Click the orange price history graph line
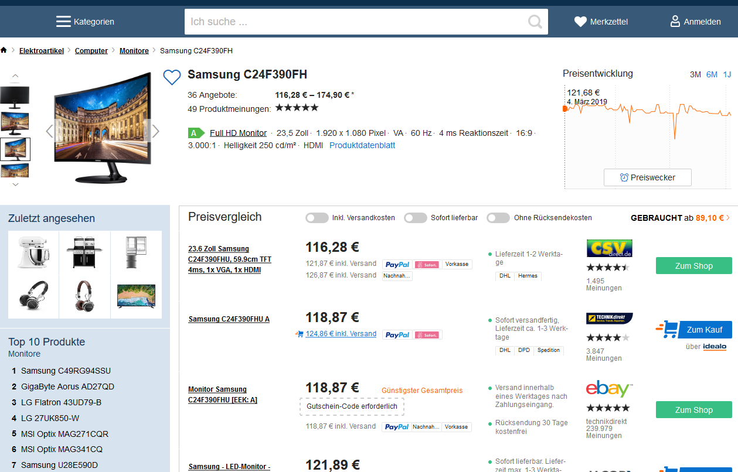The height and width of the screenshot is (472, 738). (645, 110)
